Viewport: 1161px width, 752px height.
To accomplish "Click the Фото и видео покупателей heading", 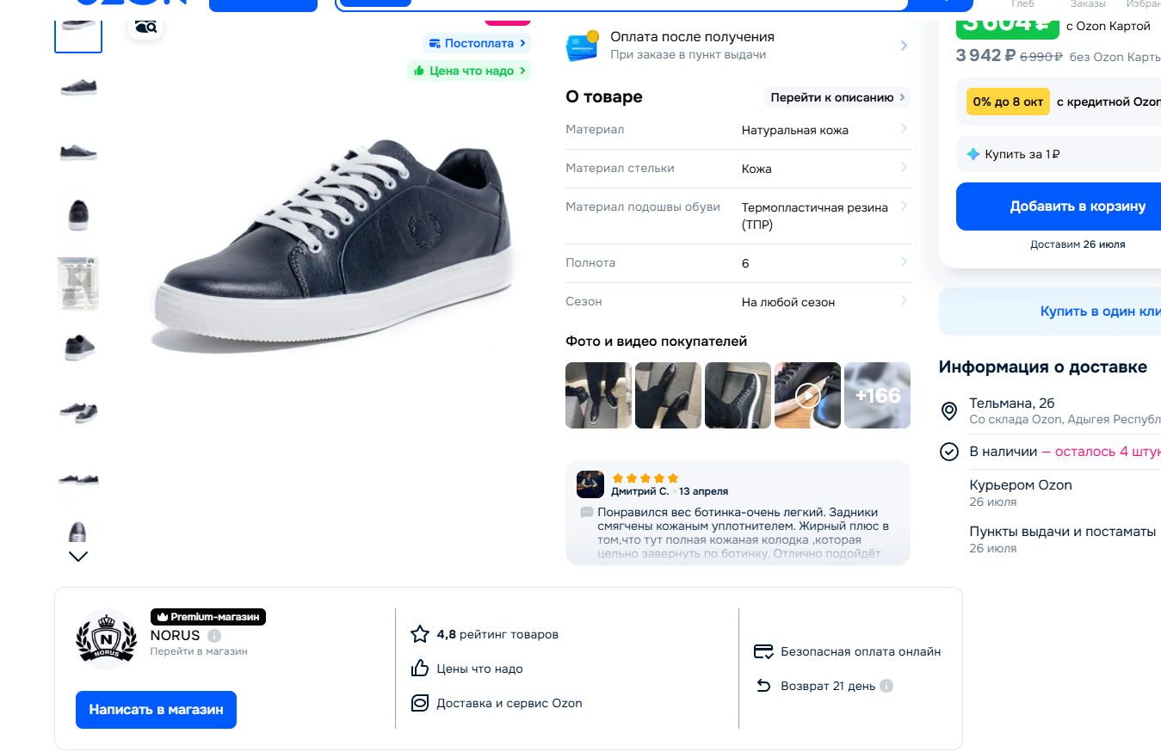I will click(x=656, y=342).
